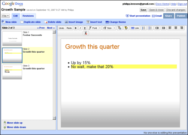
Task: Toggle bold formatting in toolbar
Action: (76, 28)
